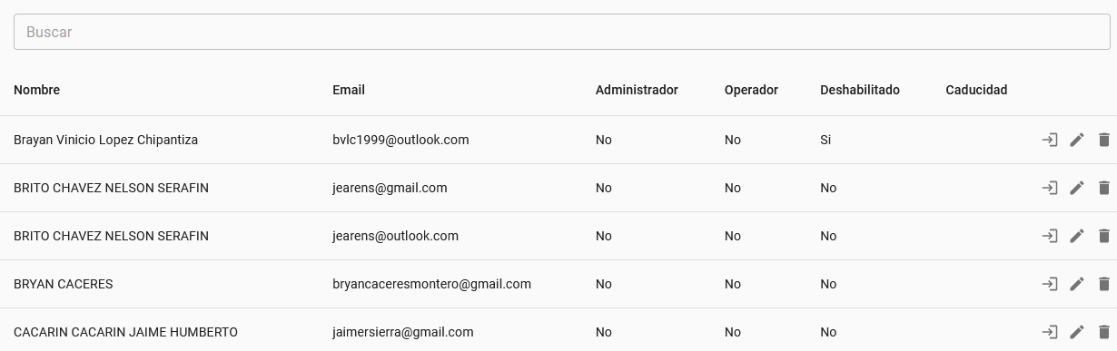
Task: Edit the jearens@outlook.com user entry
Action: (1077, 236)
